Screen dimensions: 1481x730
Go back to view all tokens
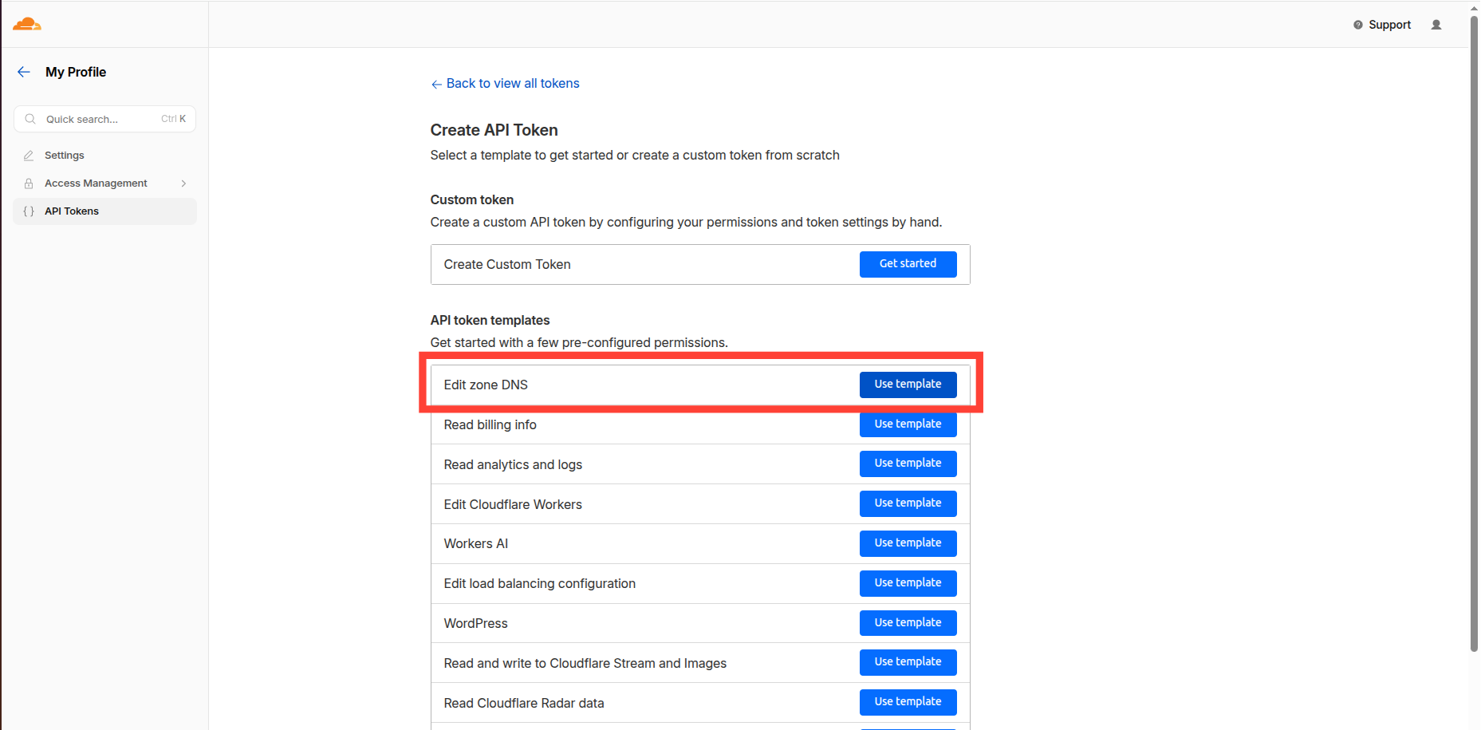coord(505,83)
